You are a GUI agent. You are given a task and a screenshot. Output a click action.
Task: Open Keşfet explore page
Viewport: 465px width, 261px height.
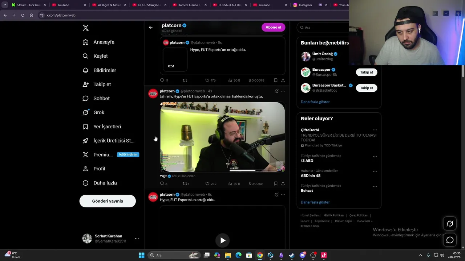(x=95, y=56)
